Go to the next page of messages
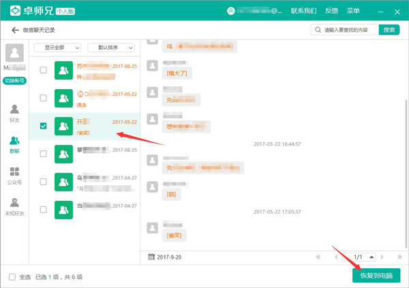409x288 pixels. [382, 257]
